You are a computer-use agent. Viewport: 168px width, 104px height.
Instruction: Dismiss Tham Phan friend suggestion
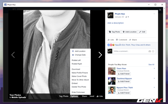pyautogui.click(x=154, y=68)
